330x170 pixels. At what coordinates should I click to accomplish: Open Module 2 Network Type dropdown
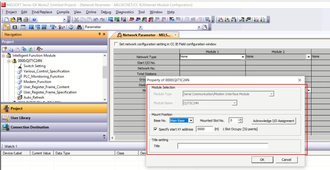click(309, 57)
